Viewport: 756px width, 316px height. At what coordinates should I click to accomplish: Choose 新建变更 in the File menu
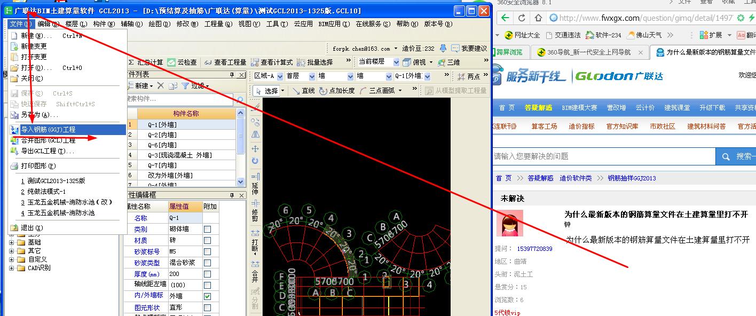coord(67,46)
